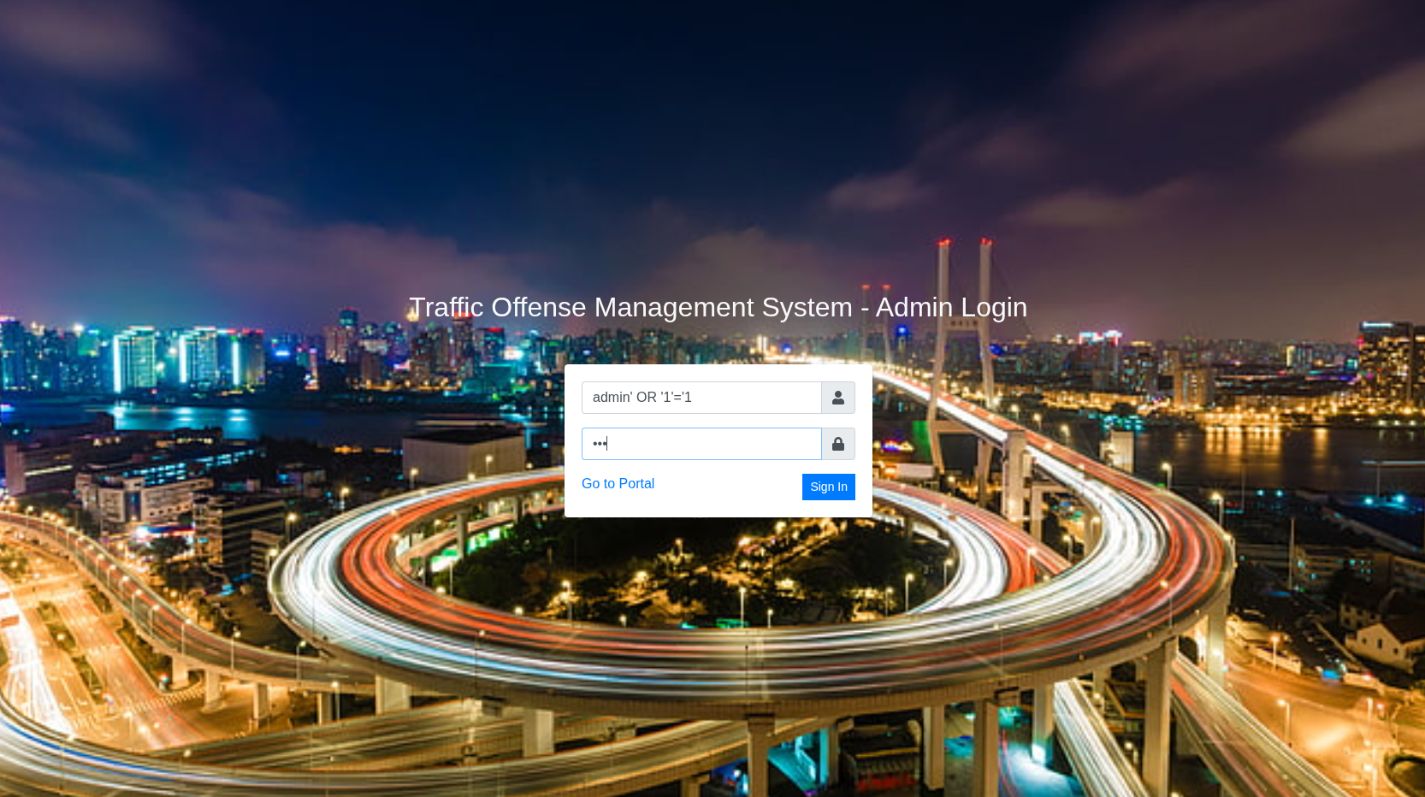The image size is (1425, 797).
Task: Click the user icon beside username field
Action: coord(838,398)
